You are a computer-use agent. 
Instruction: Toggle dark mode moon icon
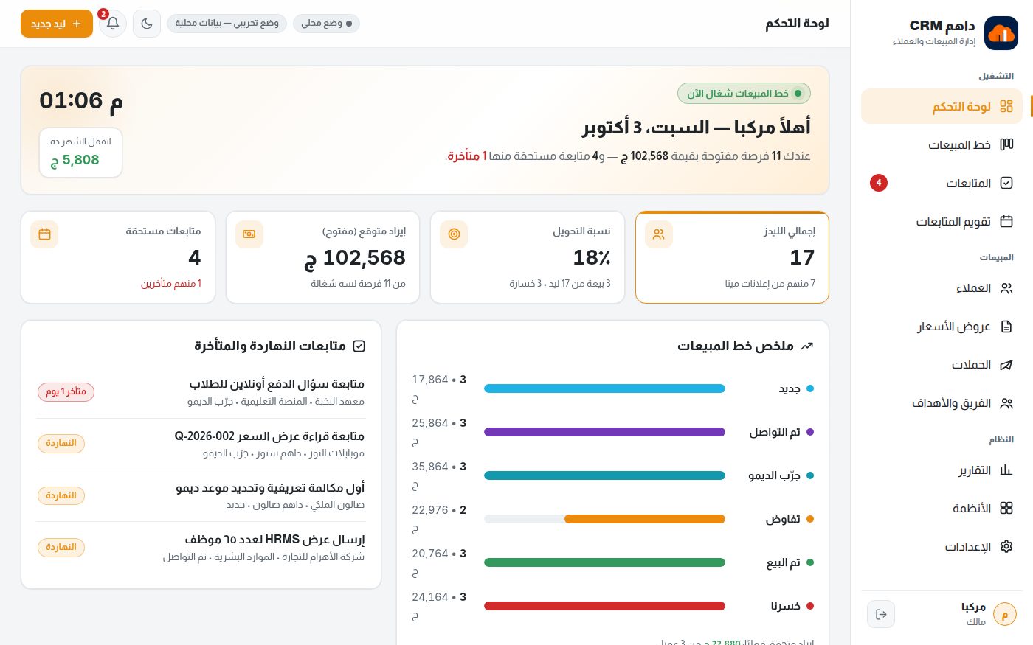[147, 24]
